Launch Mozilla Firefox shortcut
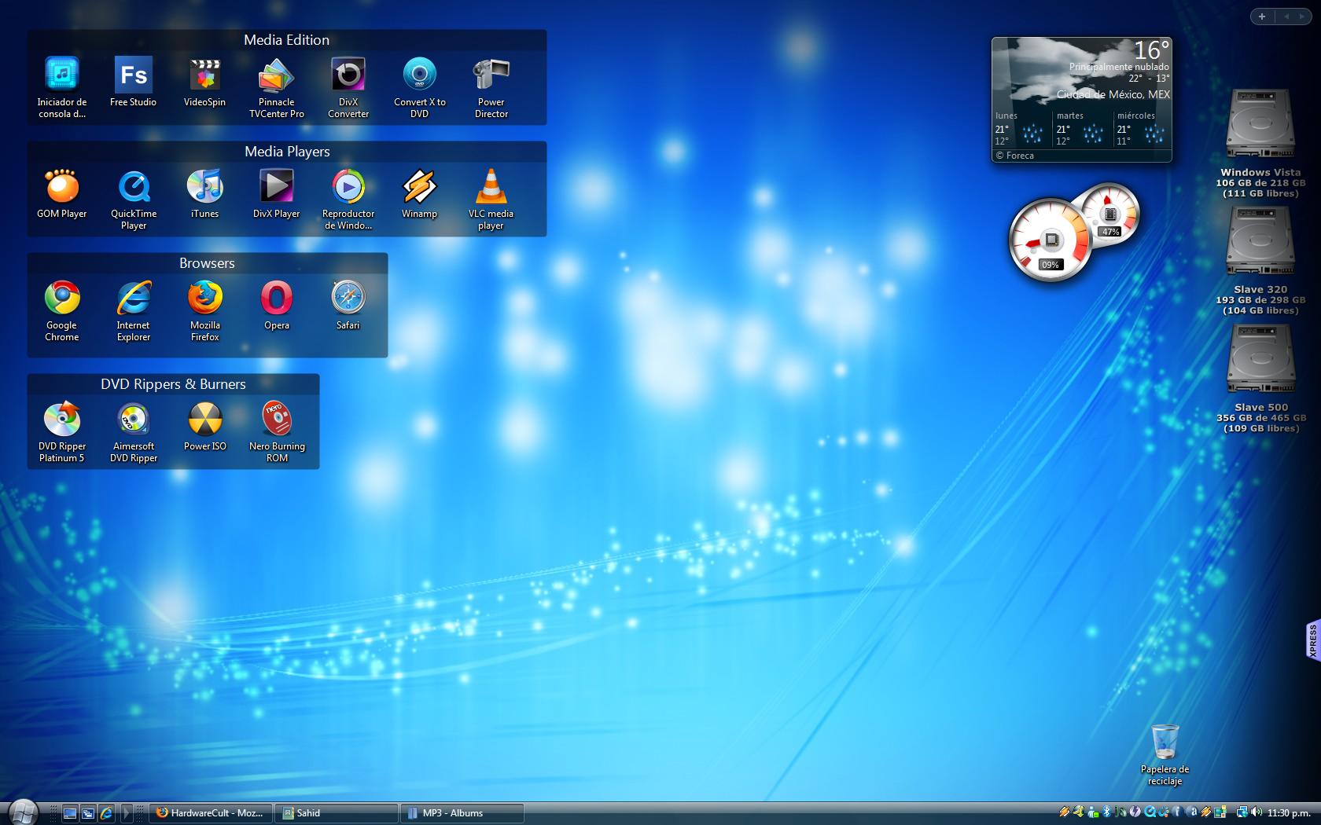 click(205, 299)
